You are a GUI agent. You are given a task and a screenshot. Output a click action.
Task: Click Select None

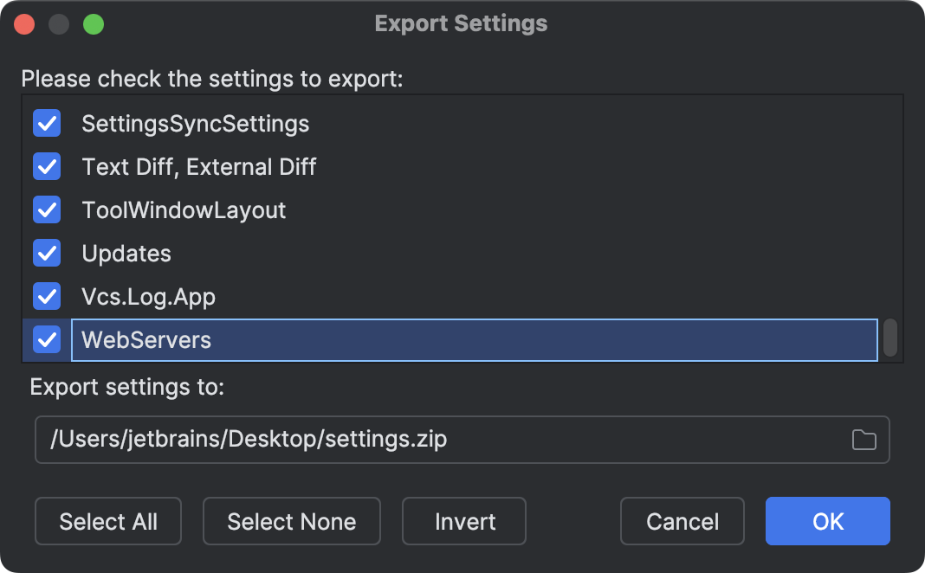click(291, 521)
